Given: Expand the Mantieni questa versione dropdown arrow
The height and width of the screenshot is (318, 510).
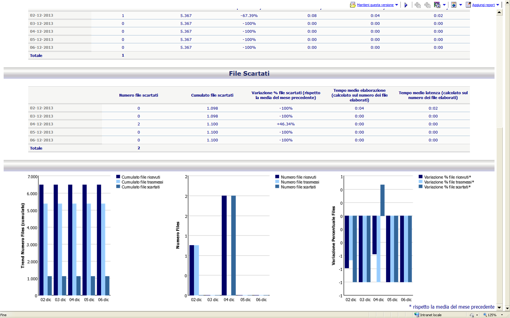Looking at the screenshot, I should point(396,5).
